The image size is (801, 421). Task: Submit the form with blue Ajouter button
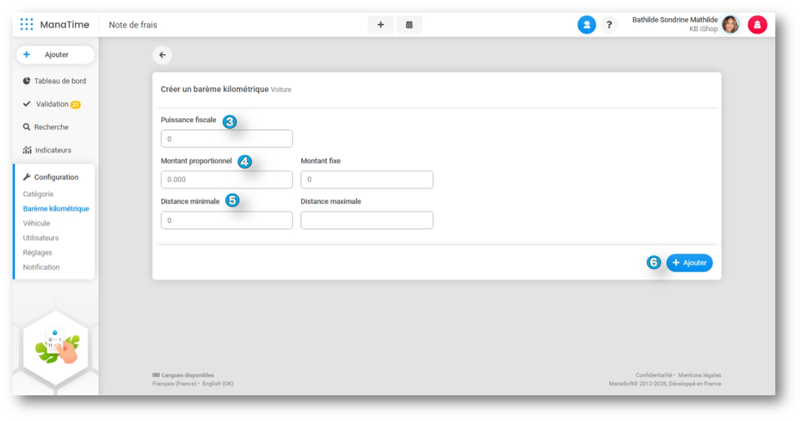pos(689,263)
